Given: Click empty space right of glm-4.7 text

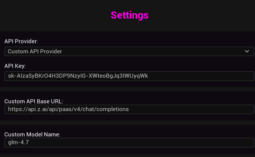Looking at the screenshot, I should point(135,142).
